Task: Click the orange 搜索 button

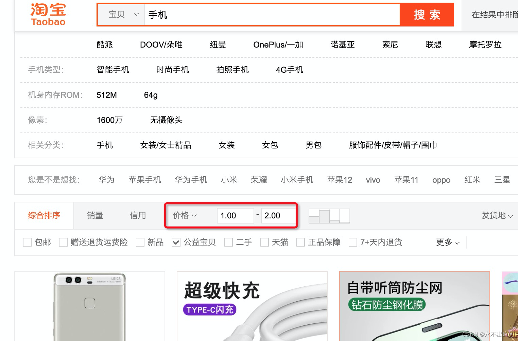Action: 427,15
